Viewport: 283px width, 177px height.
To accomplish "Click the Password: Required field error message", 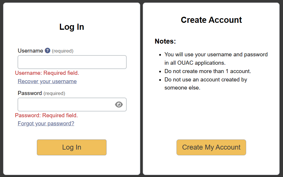I will click(x=46, y=115).
